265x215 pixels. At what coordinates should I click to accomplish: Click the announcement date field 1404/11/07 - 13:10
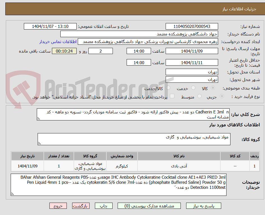(x=50, y=26)
